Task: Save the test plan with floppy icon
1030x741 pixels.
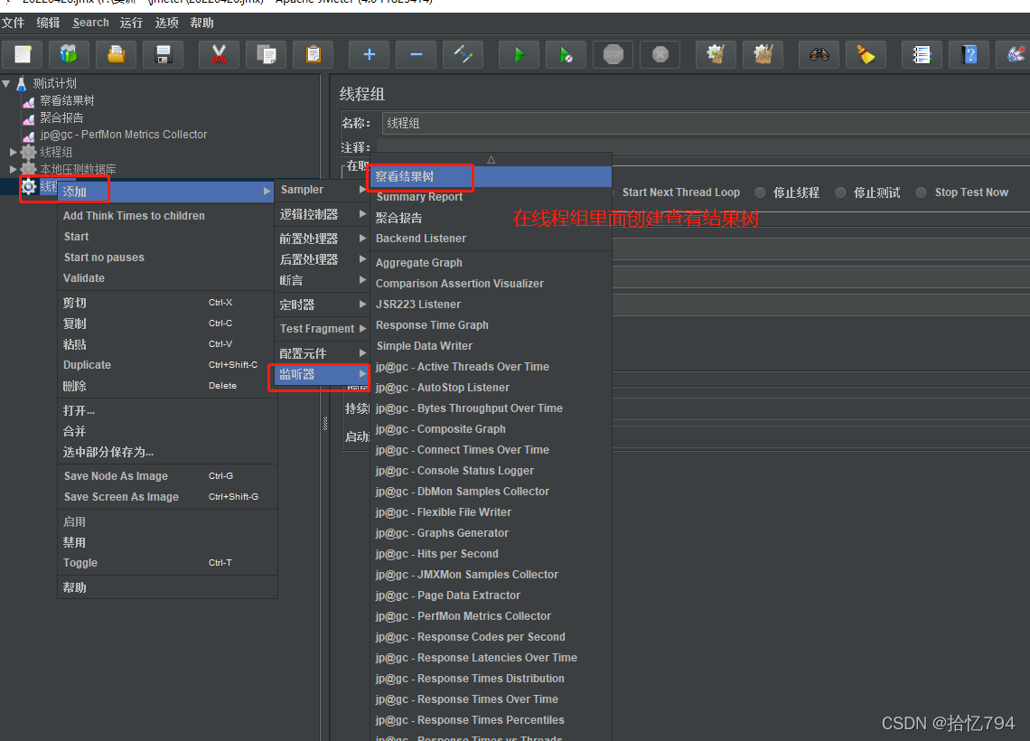Action: click(164, 54)
